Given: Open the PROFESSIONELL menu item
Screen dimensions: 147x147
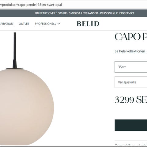Looking at the screenshot, I should point(45,24).
